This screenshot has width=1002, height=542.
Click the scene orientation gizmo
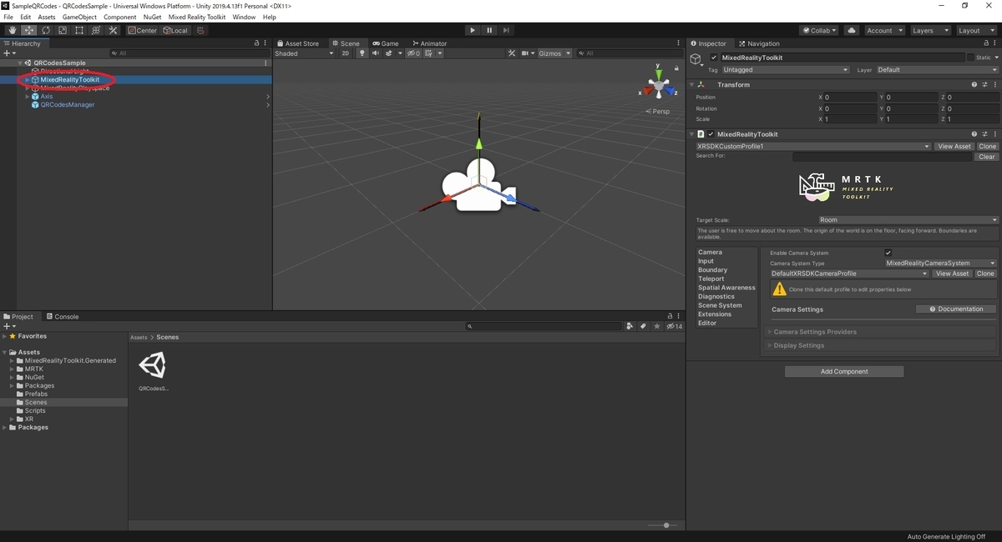[x=659, y=85]
